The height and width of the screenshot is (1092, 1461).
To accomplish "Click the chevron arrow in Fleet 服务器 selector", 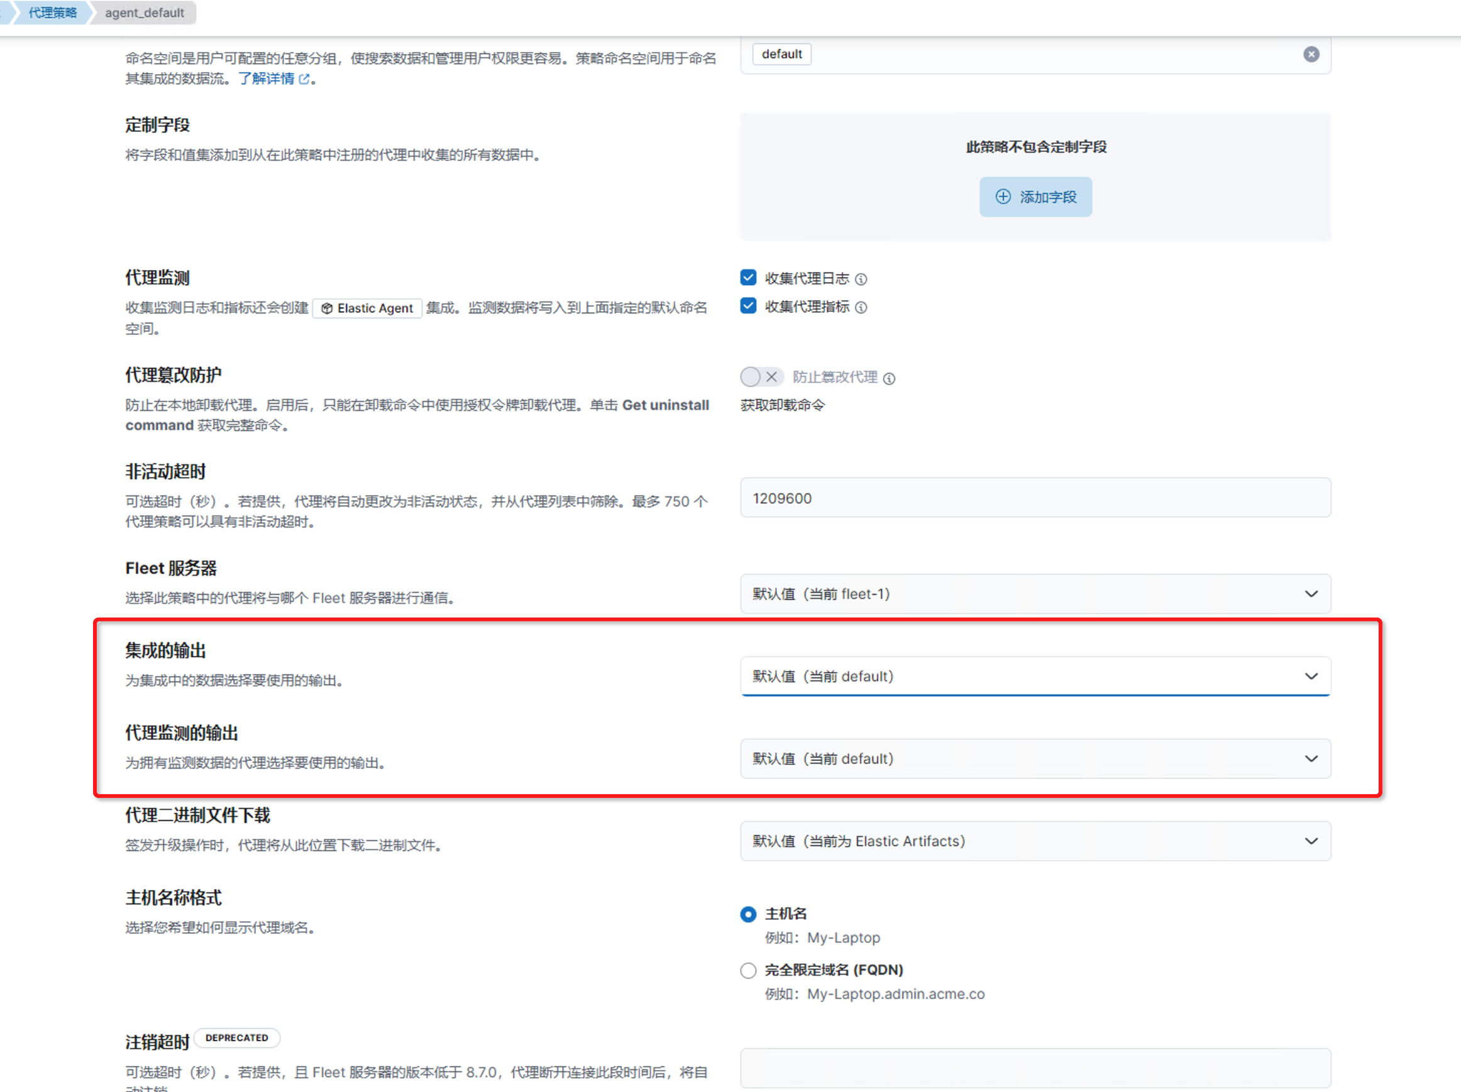I will (1311, 594).
